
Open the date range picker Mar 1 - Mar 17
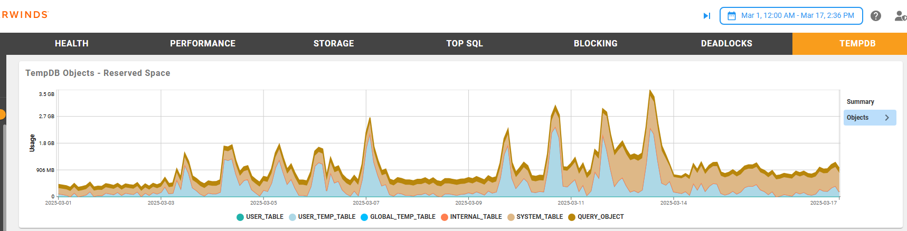[x=791, y=16]
